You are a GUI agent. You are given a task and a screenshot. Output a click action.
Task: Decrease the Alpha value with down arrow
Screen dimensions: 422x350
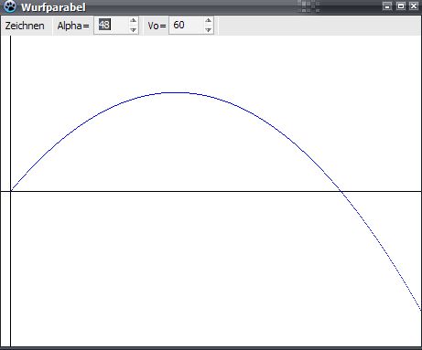click(133, 30)
